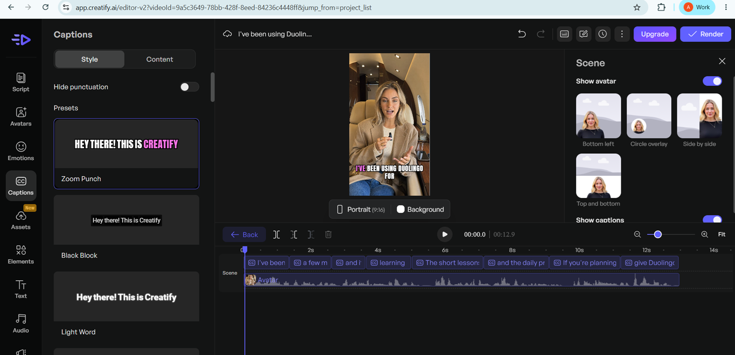
Task: Open the three-dot more options menu
Action: point(622,34)
